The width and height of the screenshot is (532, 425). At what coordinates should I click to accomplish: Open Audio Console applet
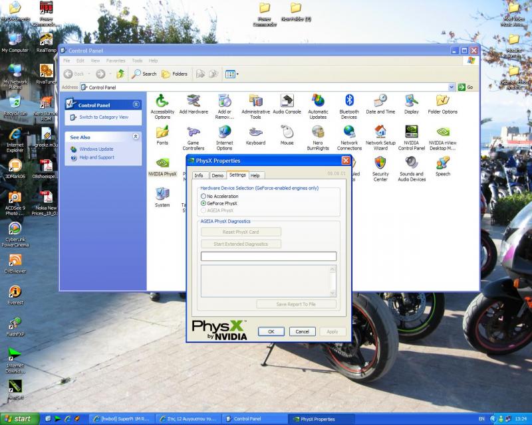(x=287, y=104)
